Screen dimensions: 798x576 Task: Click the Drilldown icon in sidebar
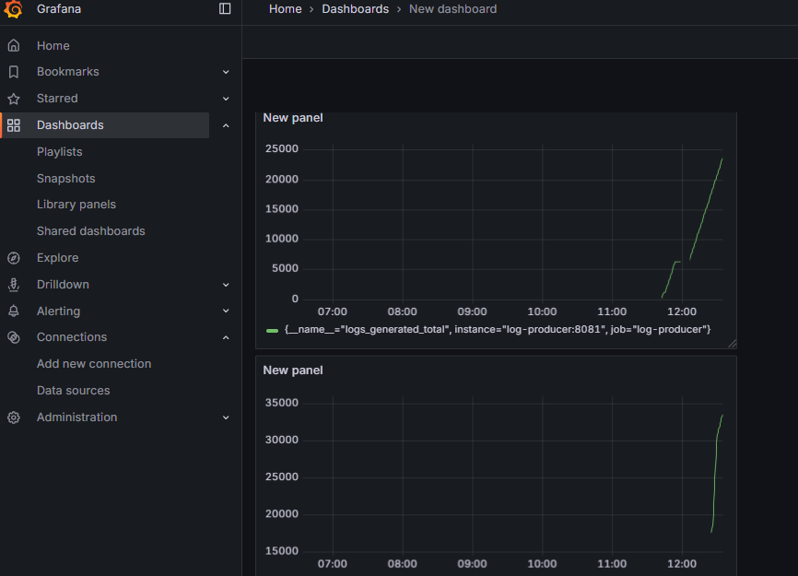14,285
